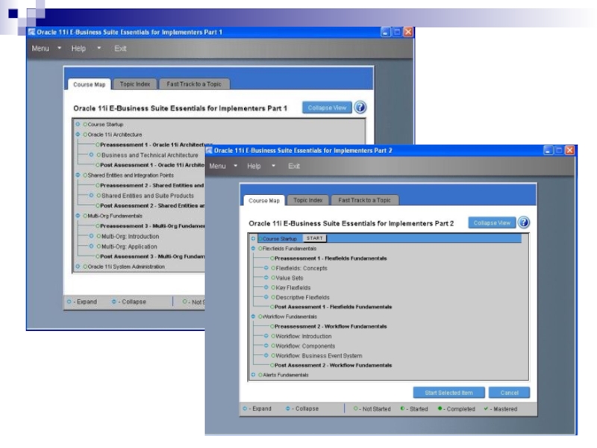Open the Menu dropdown arrow in Part 2 window
The width and height of the screenshot is (597, 448).
pos(235,166)
